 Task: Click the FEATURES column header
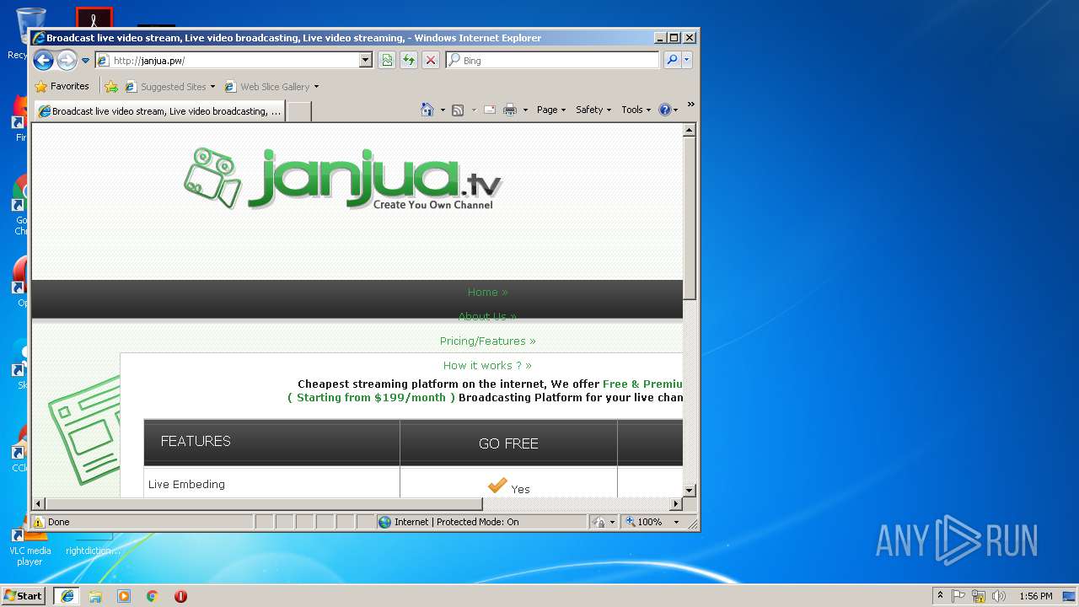point(271,442)
